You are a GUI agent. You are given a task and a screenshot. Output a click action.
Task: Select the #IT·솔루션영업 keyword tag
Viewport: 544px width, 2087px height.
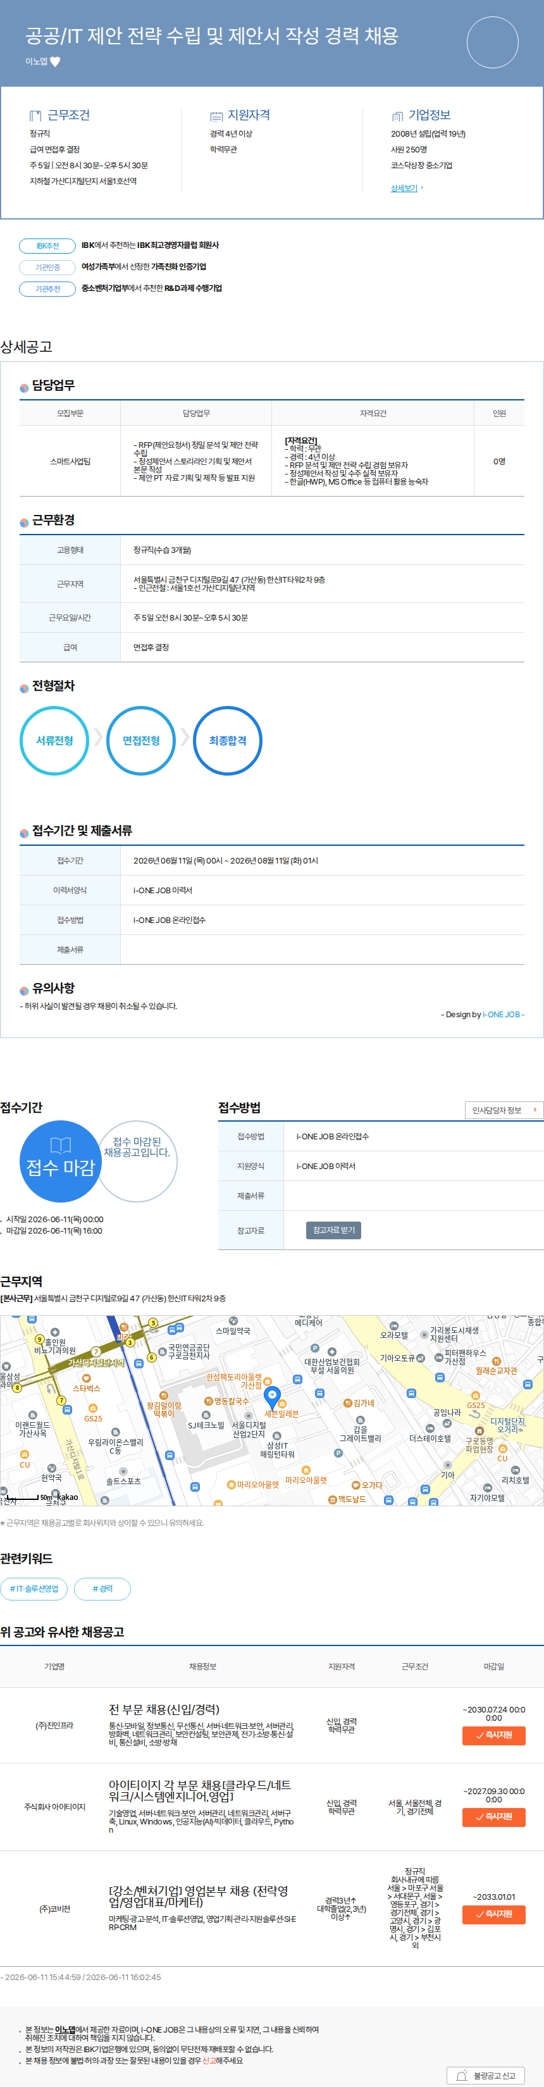click(34, 1588)
